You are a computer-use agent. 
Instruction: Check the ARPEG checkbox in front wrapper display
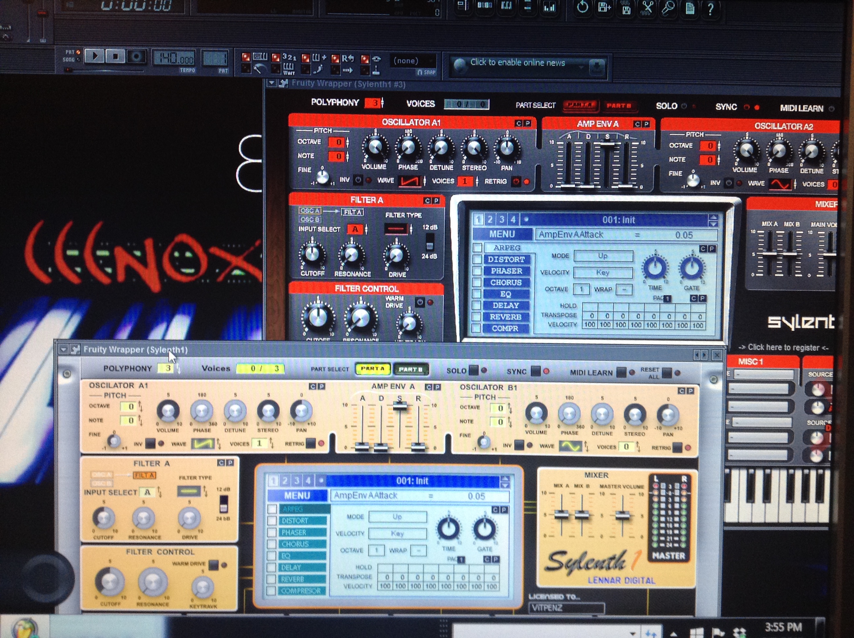click(x=272, y=508)
